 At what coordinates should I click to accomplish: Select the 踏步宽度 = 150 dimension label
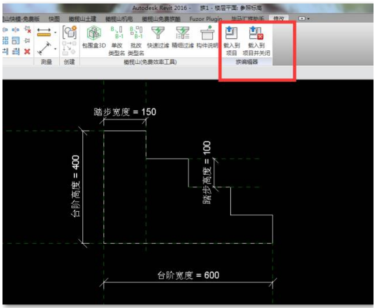[125, 112]
